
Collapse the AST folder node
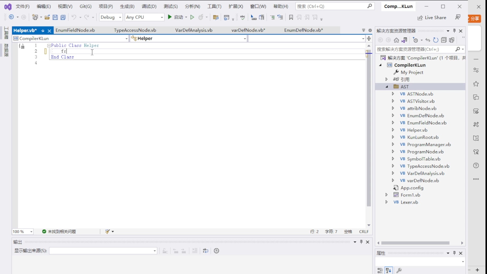[x=387, y=87]
